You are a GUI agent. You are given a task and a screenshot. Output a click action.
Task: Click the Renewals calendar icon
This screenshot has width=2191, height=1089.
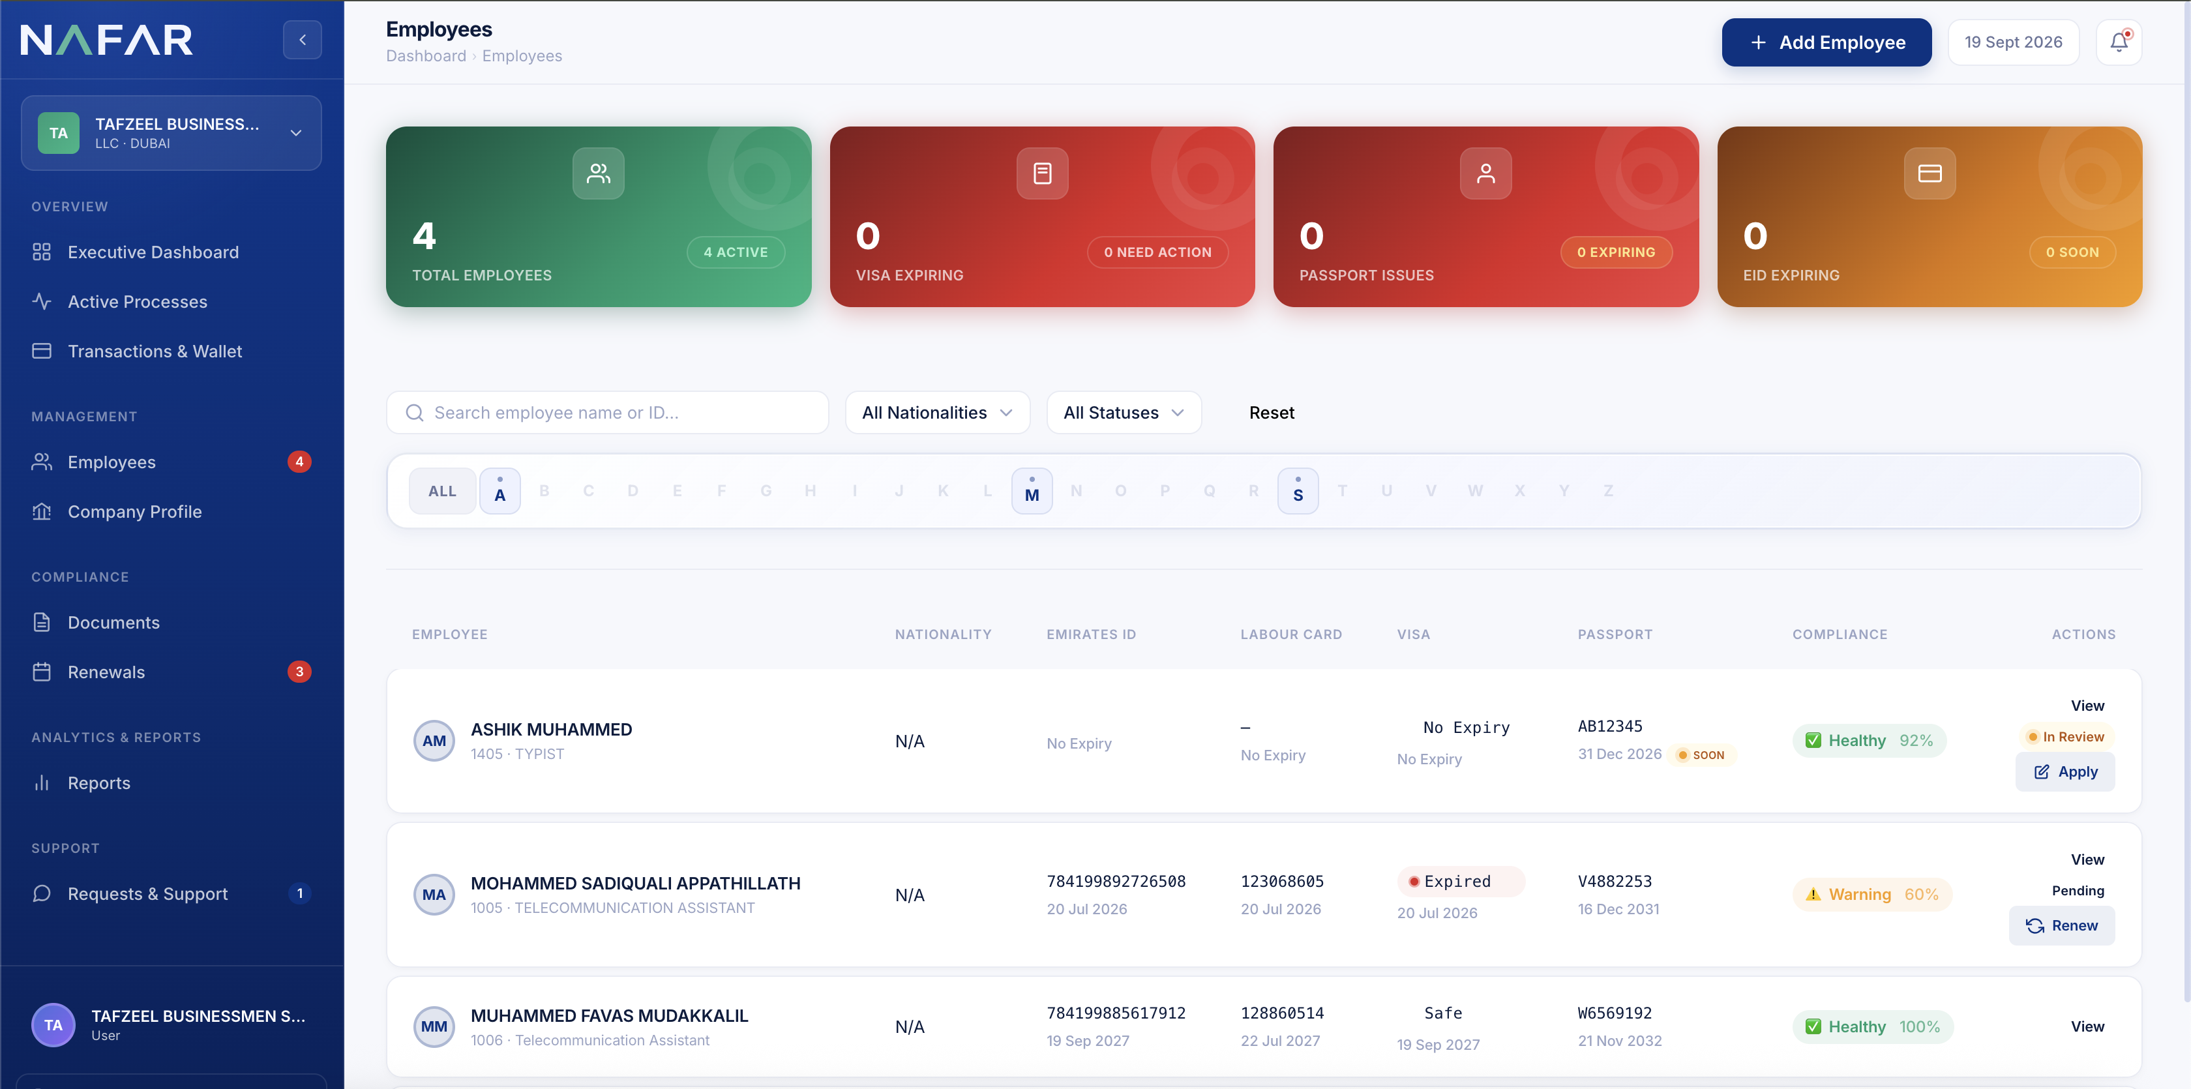(x=42, y=672)
